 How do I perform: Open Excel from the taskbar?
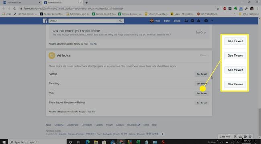pos(138,142)
